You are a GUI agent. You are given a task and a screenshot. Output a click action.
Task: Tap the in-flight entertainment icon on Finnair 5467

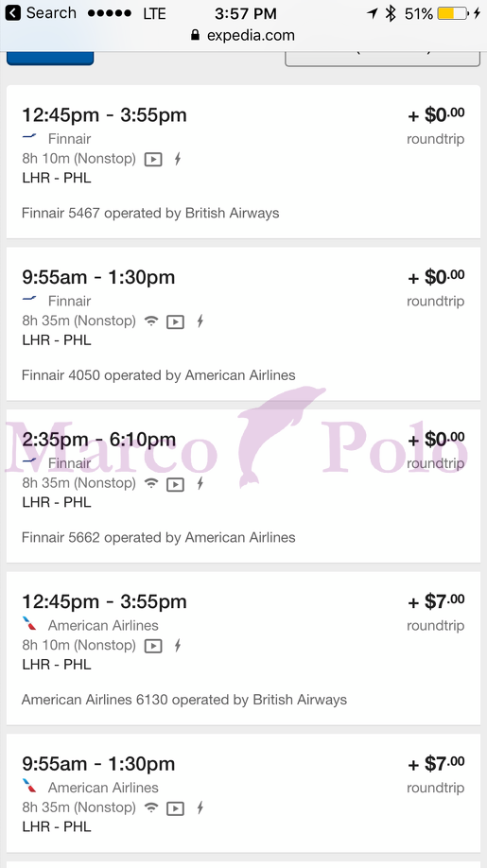click(153, 160)
